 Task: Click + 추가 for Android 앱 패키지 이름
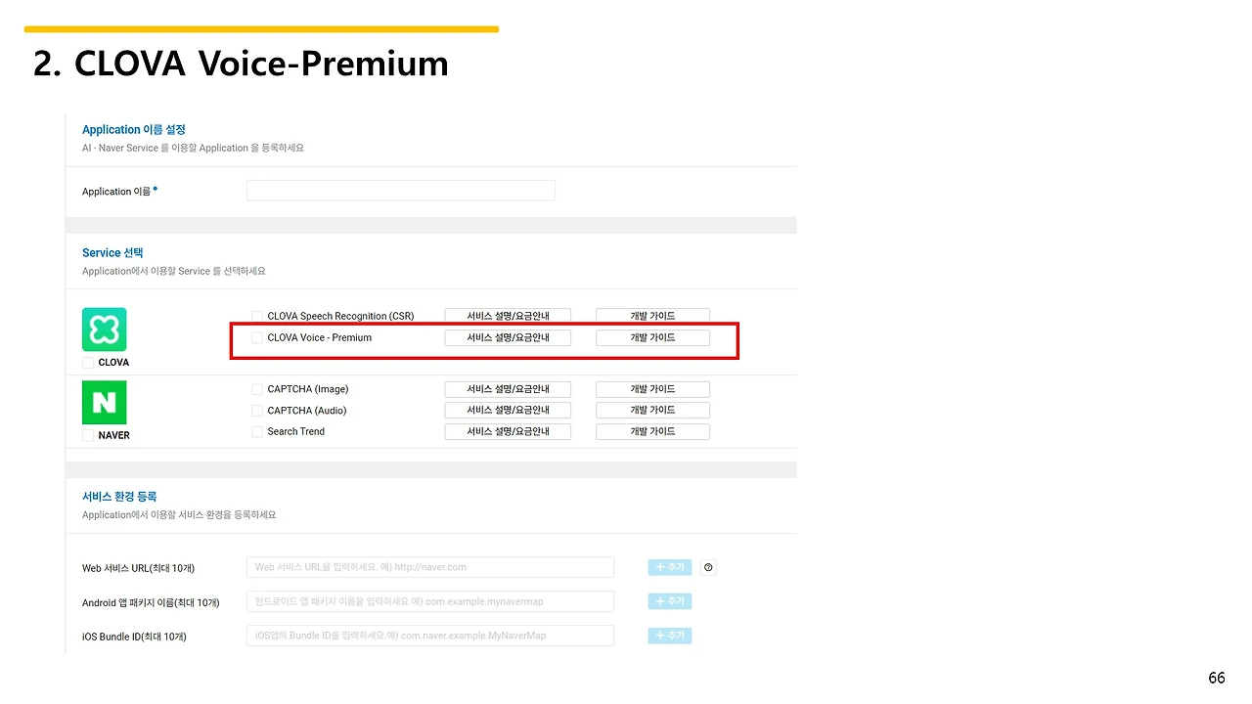[x=670, y=601]
